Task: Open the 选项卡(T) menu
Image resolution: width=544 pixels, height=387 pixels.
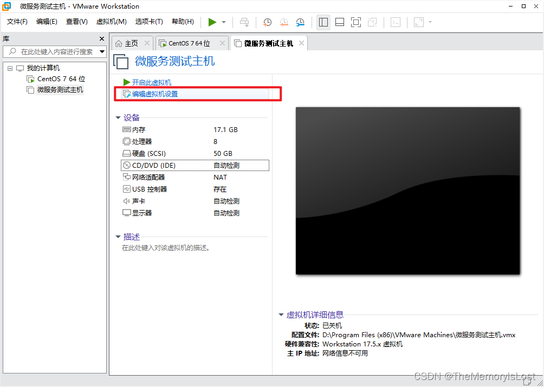Action: 149,22
